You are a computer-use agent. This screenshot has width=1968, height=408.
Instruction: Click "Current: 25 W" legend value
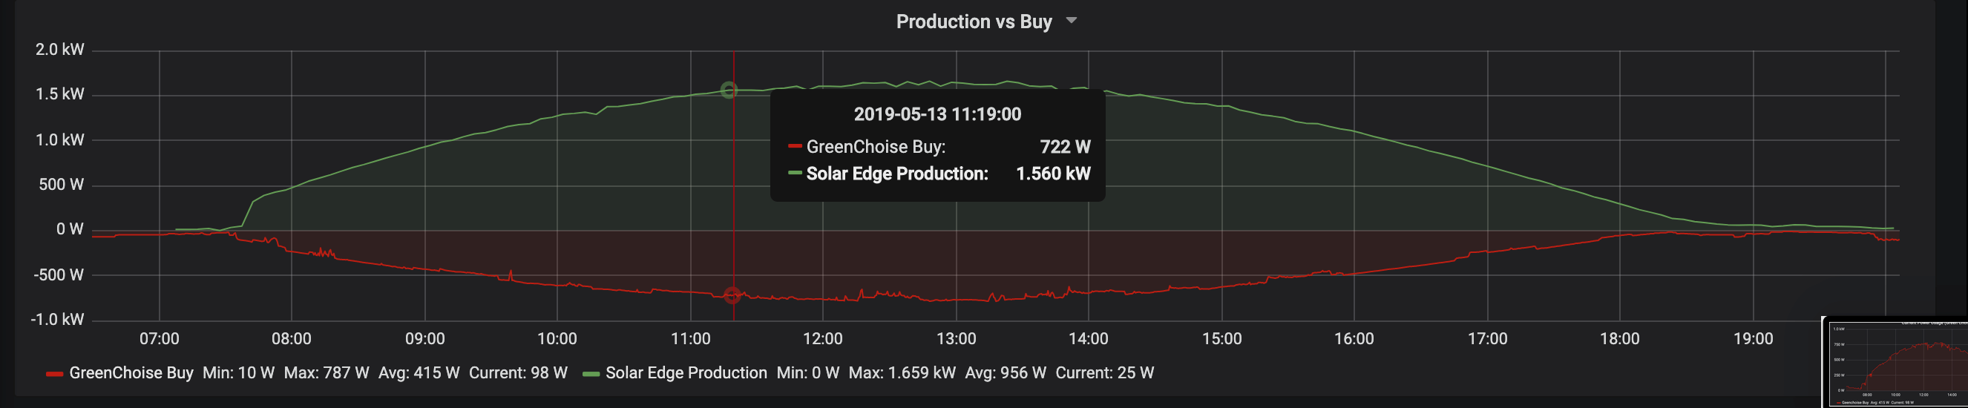tap(1105, 373)
